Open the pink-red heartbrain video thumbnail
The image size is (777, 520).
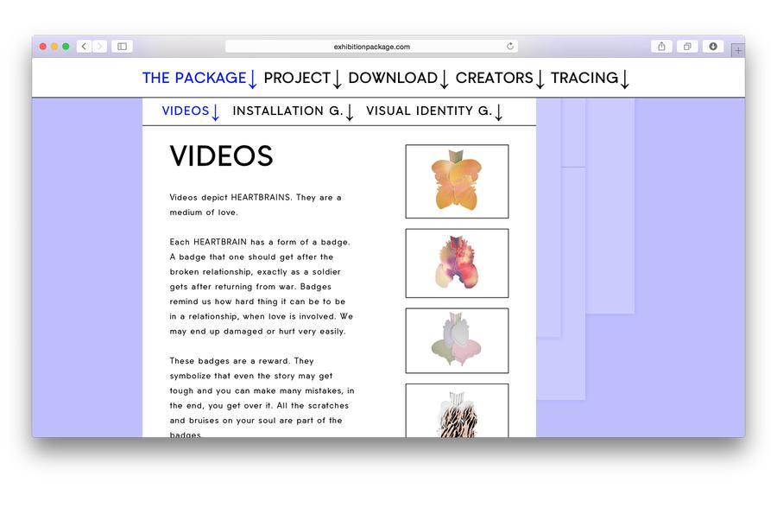coord(457,263)
